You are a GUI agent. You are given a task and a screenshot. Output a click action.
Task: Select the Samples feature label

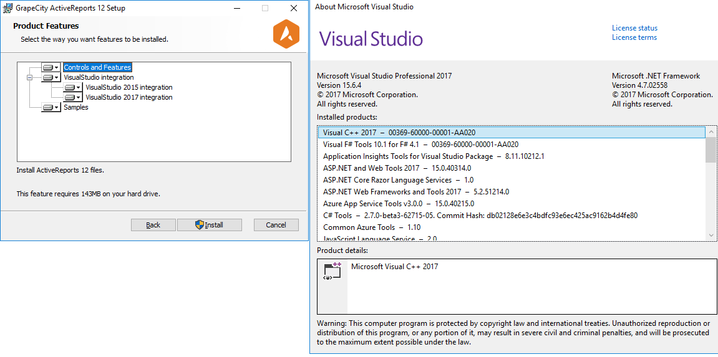(76, 107)
